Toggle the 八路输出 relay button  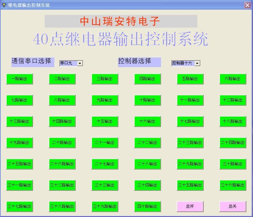pos(62,100)
